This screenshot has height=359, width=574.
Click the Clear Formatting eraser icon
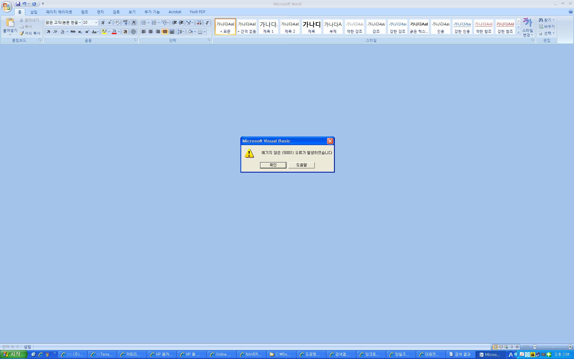117,23
